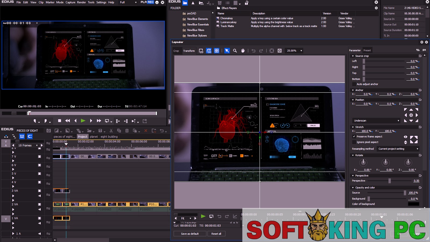Toggle audio mute on track 1 A
Image resolution: width=430 pixels, height=242 pixels.
coord(40,234)
